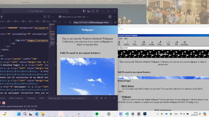
Task: Switch to the Terminal panel tab
Action: pyautogui.click(x=31, y=98)
